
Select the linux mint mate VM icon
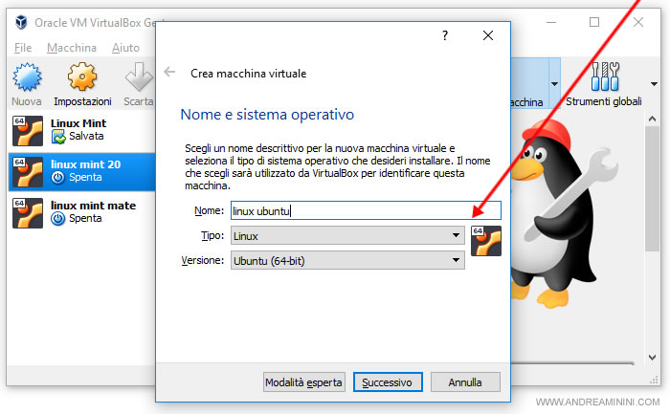[27, 212]
